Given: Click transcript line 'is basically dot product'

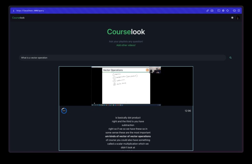Looking at the screenshot, I should coord(128,118).
